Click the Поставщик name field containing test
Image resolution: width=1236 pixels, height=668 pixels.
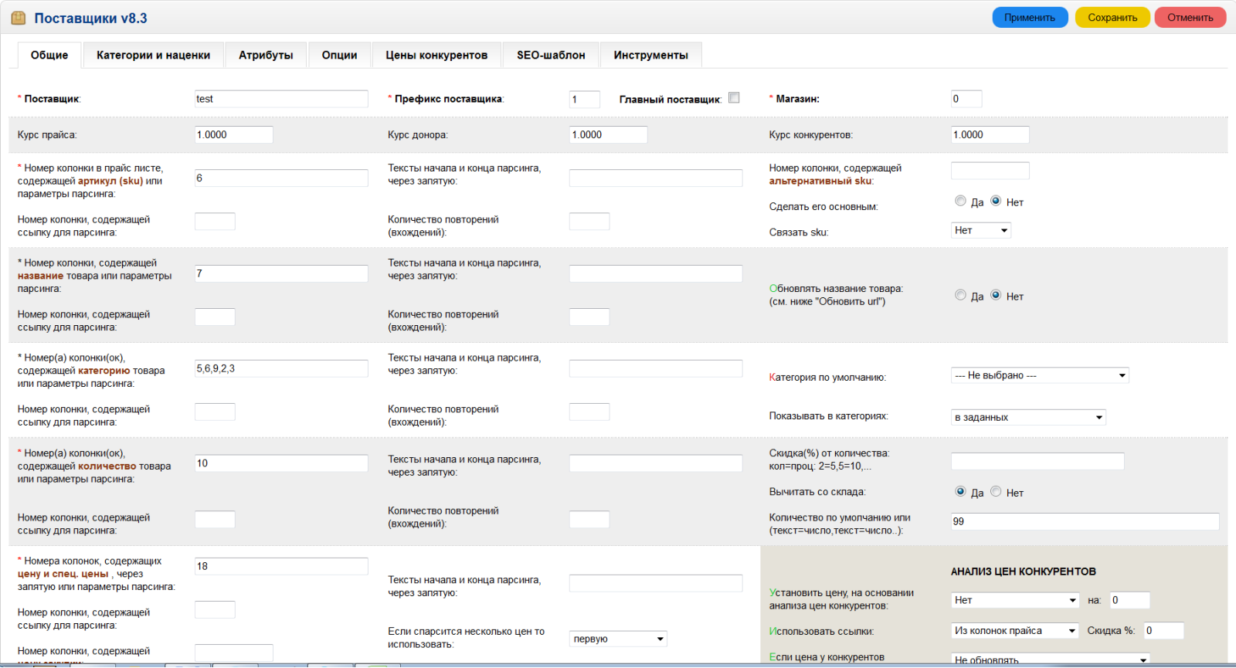281,99
